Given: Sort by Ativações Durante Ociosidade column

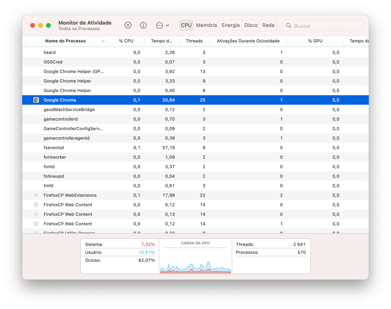Looking at the screenshot, I should [x=248, y=41].
